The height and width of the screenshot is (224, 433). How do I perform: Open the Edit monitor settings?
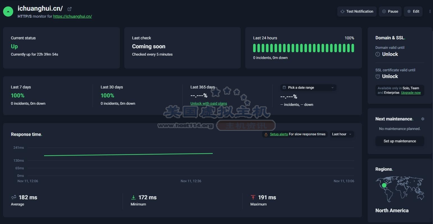[413, 12]
